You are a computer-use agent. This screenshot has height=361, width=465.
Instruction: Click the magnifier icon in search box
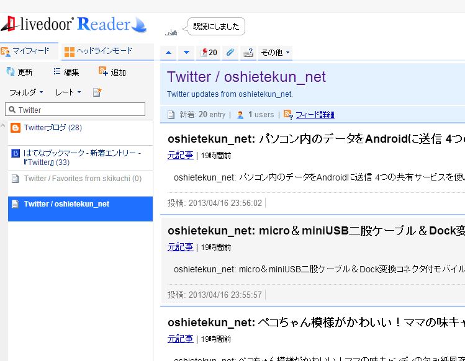point(12,110)
